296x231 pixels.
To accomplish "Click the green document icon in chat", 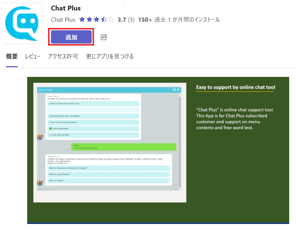I will click(50, 129).
